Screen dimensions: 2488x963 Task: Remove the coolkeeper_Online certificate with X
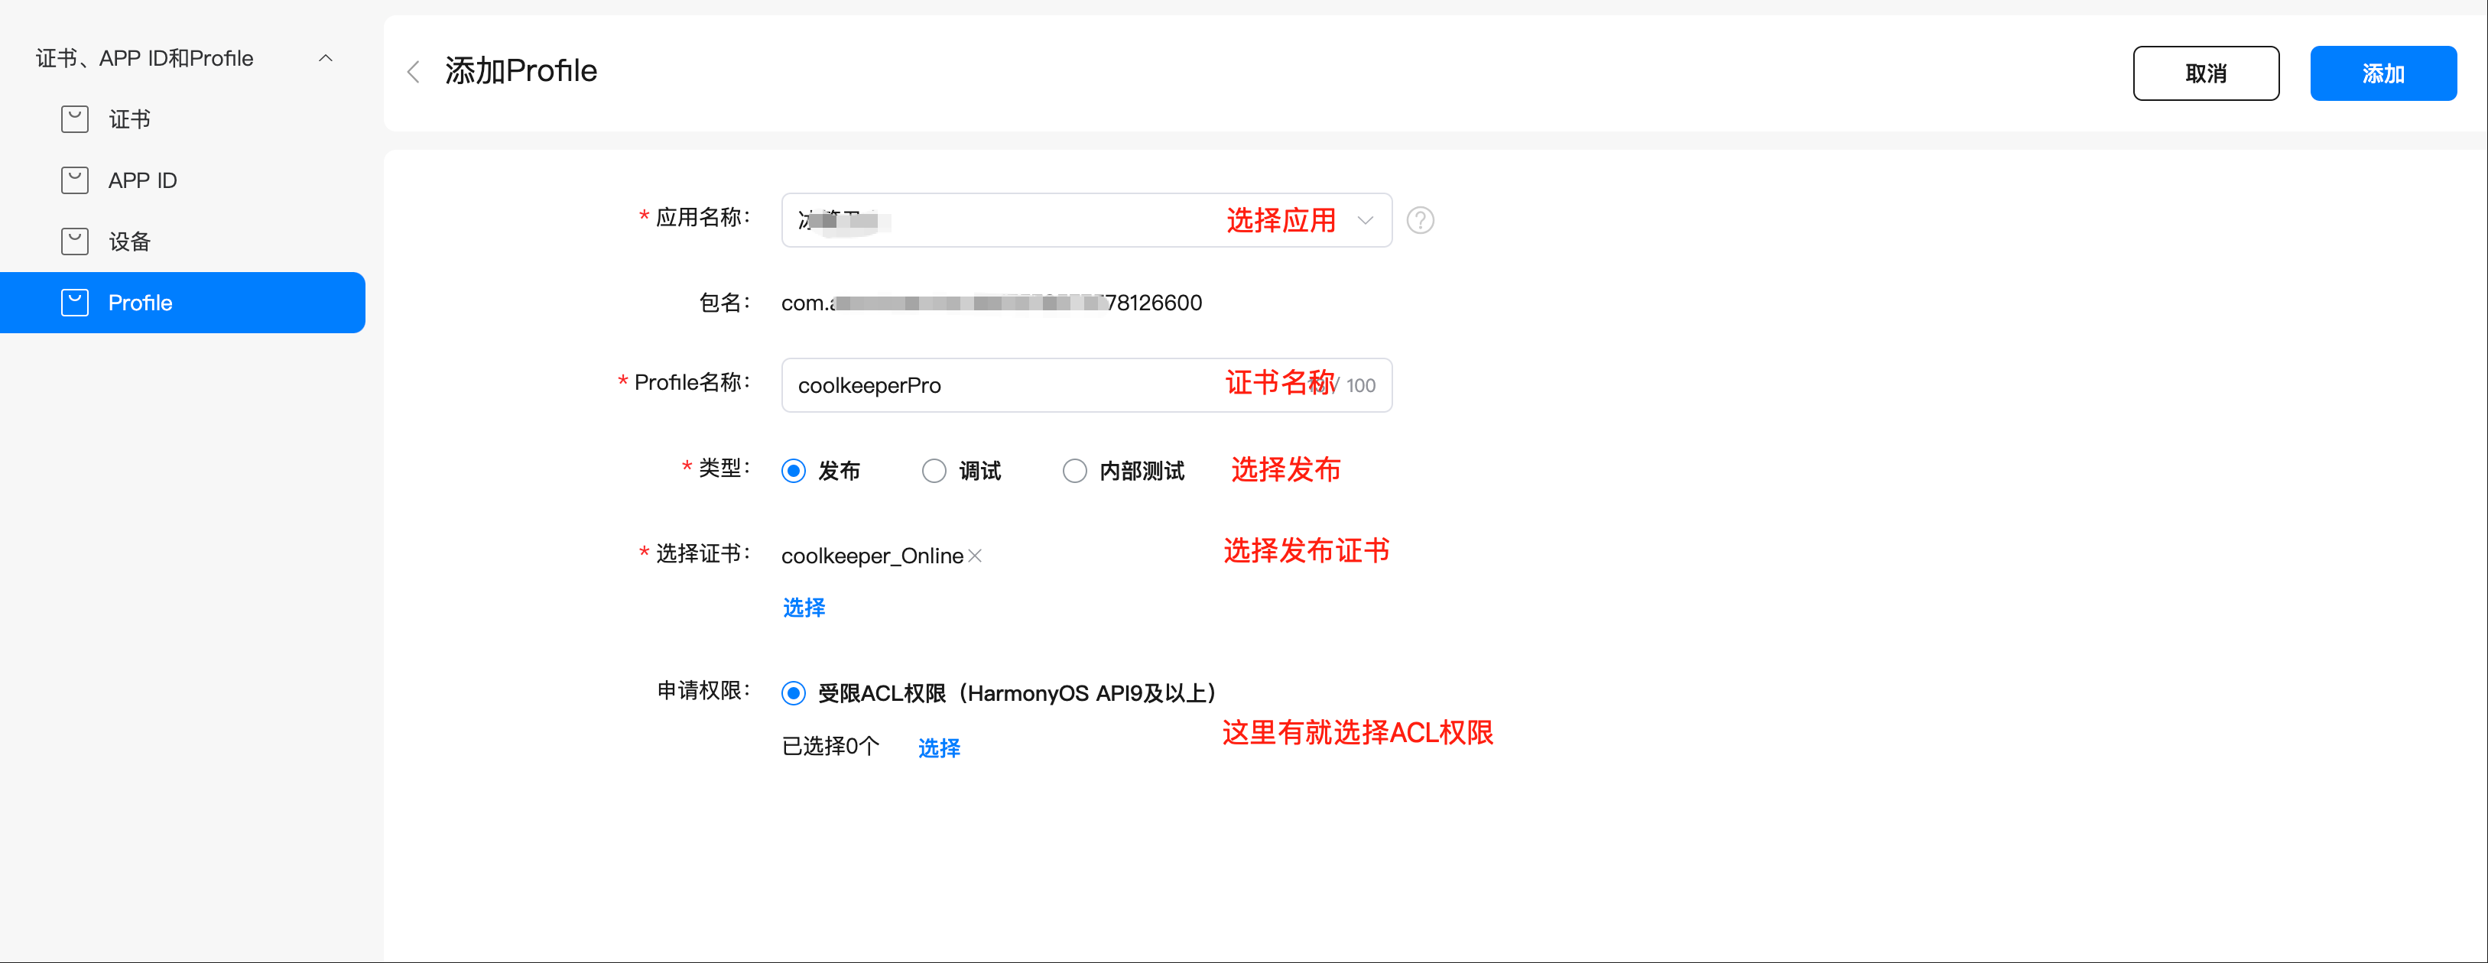coord(976,556)
